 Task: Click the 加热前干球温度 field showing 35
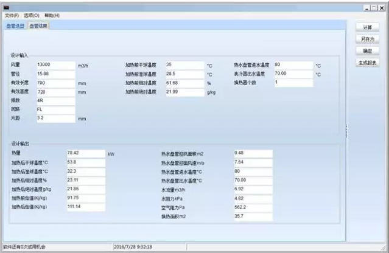pyautogui.click(x=183, y=64)
